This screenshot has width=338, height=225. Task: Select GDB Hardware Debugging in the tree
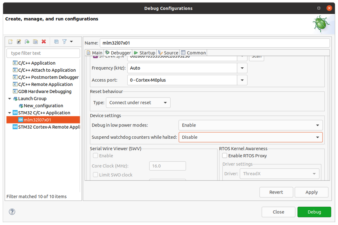click(45, 91)
